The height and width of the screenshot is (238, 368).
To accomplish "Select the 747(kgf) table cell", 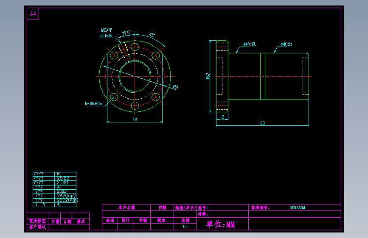I will tap(65, 196).
